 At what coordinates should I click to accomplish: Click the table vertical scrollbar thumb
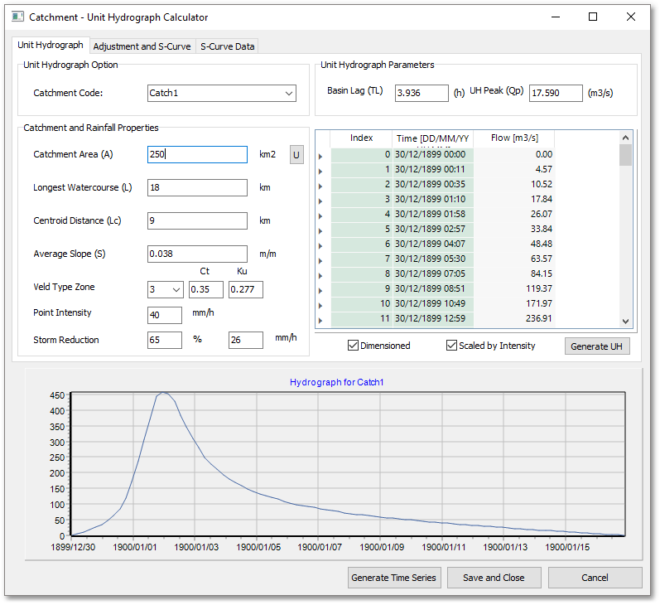625,155
